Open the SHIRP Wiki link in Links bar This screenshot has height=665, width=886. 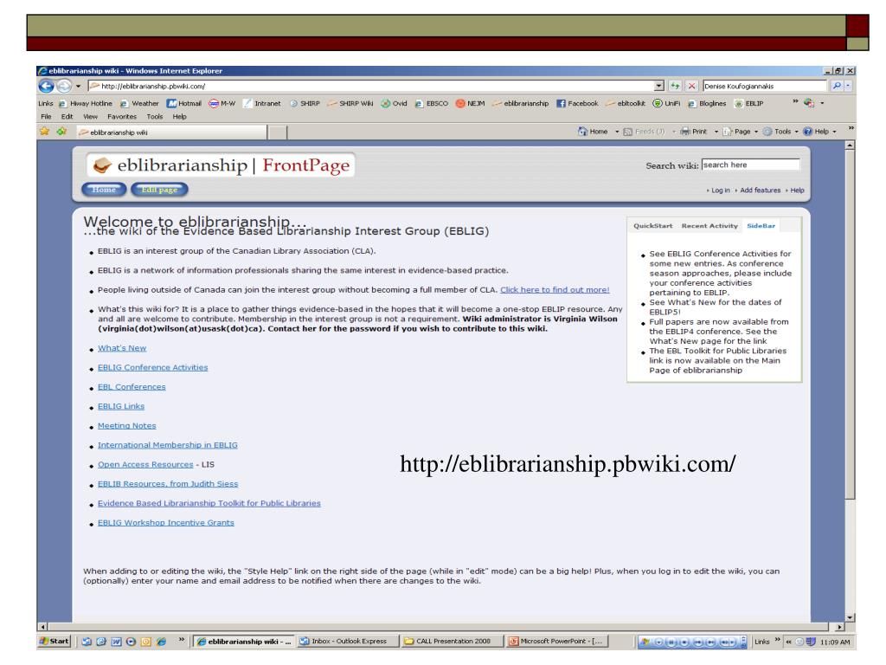tap(350, 104)
